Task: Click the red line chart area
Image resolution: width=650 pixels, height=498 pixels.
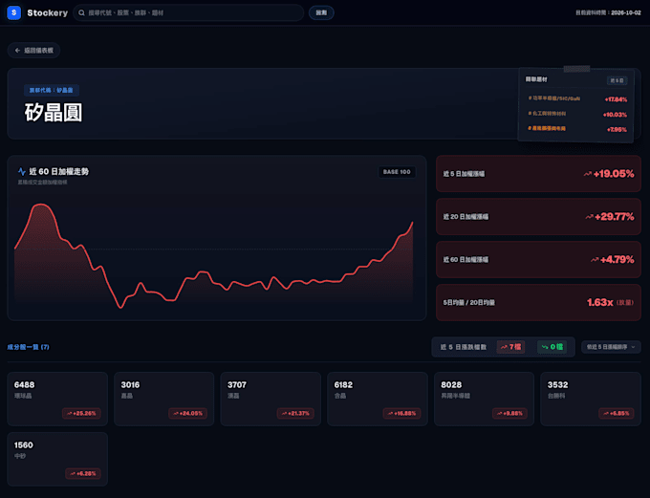Action: click(214, 255)
